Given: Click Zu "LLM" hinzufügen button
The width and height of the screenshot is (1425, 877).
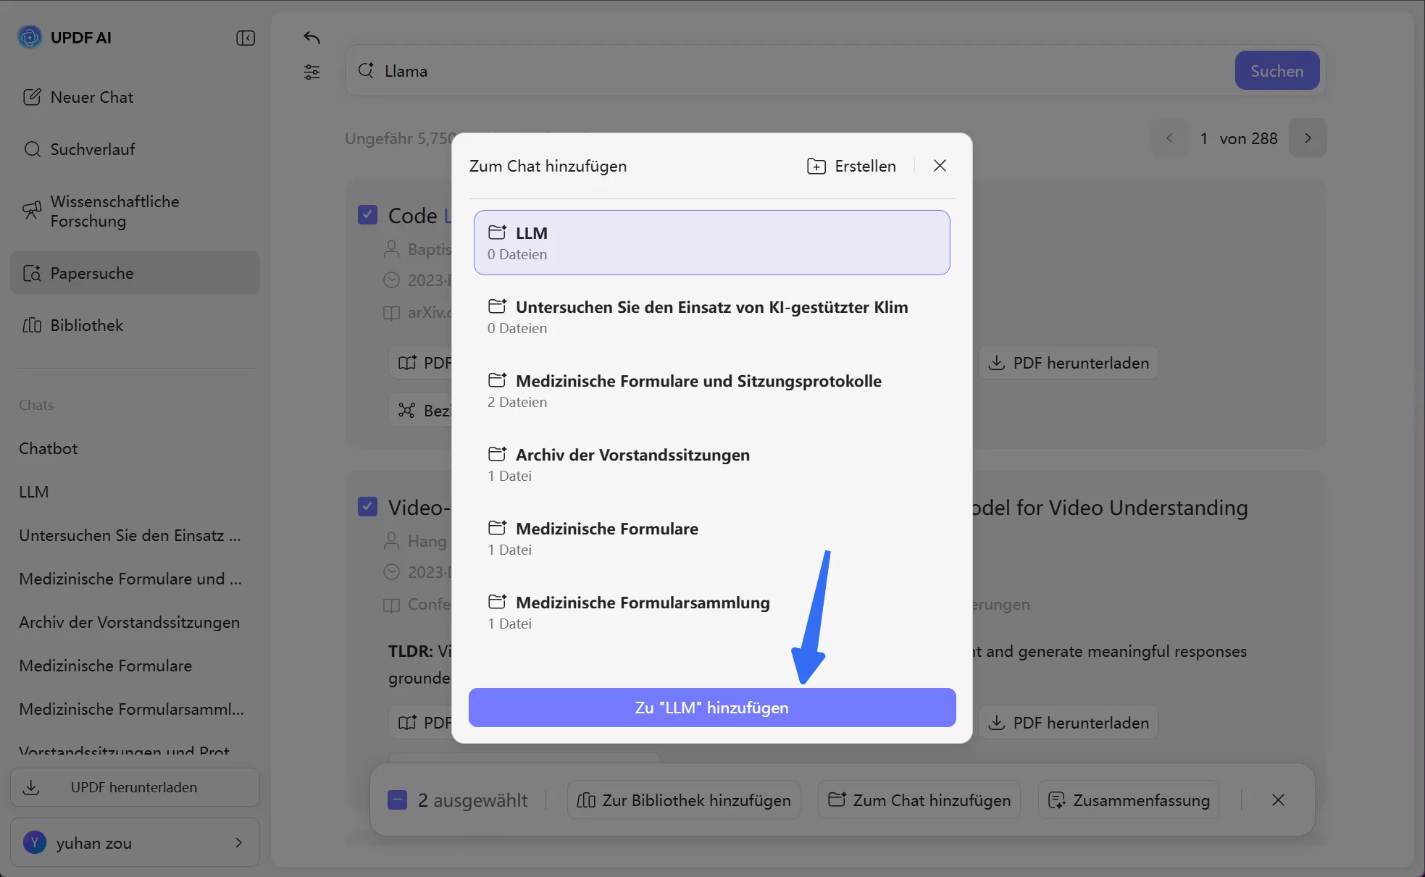Looking at the screenshot, I should click(x=711, y=708).
